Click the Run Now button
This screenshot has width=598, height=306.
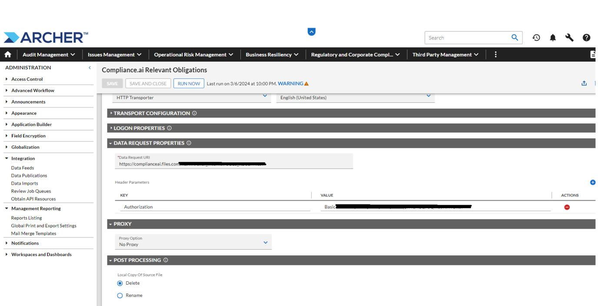(189, 84)
